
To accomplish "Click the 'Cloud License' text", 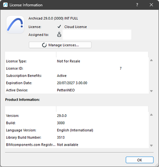I will tap(76, 27).
